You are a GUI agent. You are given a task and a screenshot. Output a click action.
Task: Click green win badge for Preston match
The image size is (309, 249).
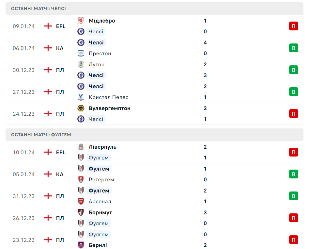[x=294, y=48]
